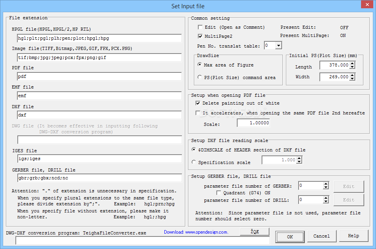Decrease DRILL parameter file number
376x249 pixels.
tap(326, 202)
